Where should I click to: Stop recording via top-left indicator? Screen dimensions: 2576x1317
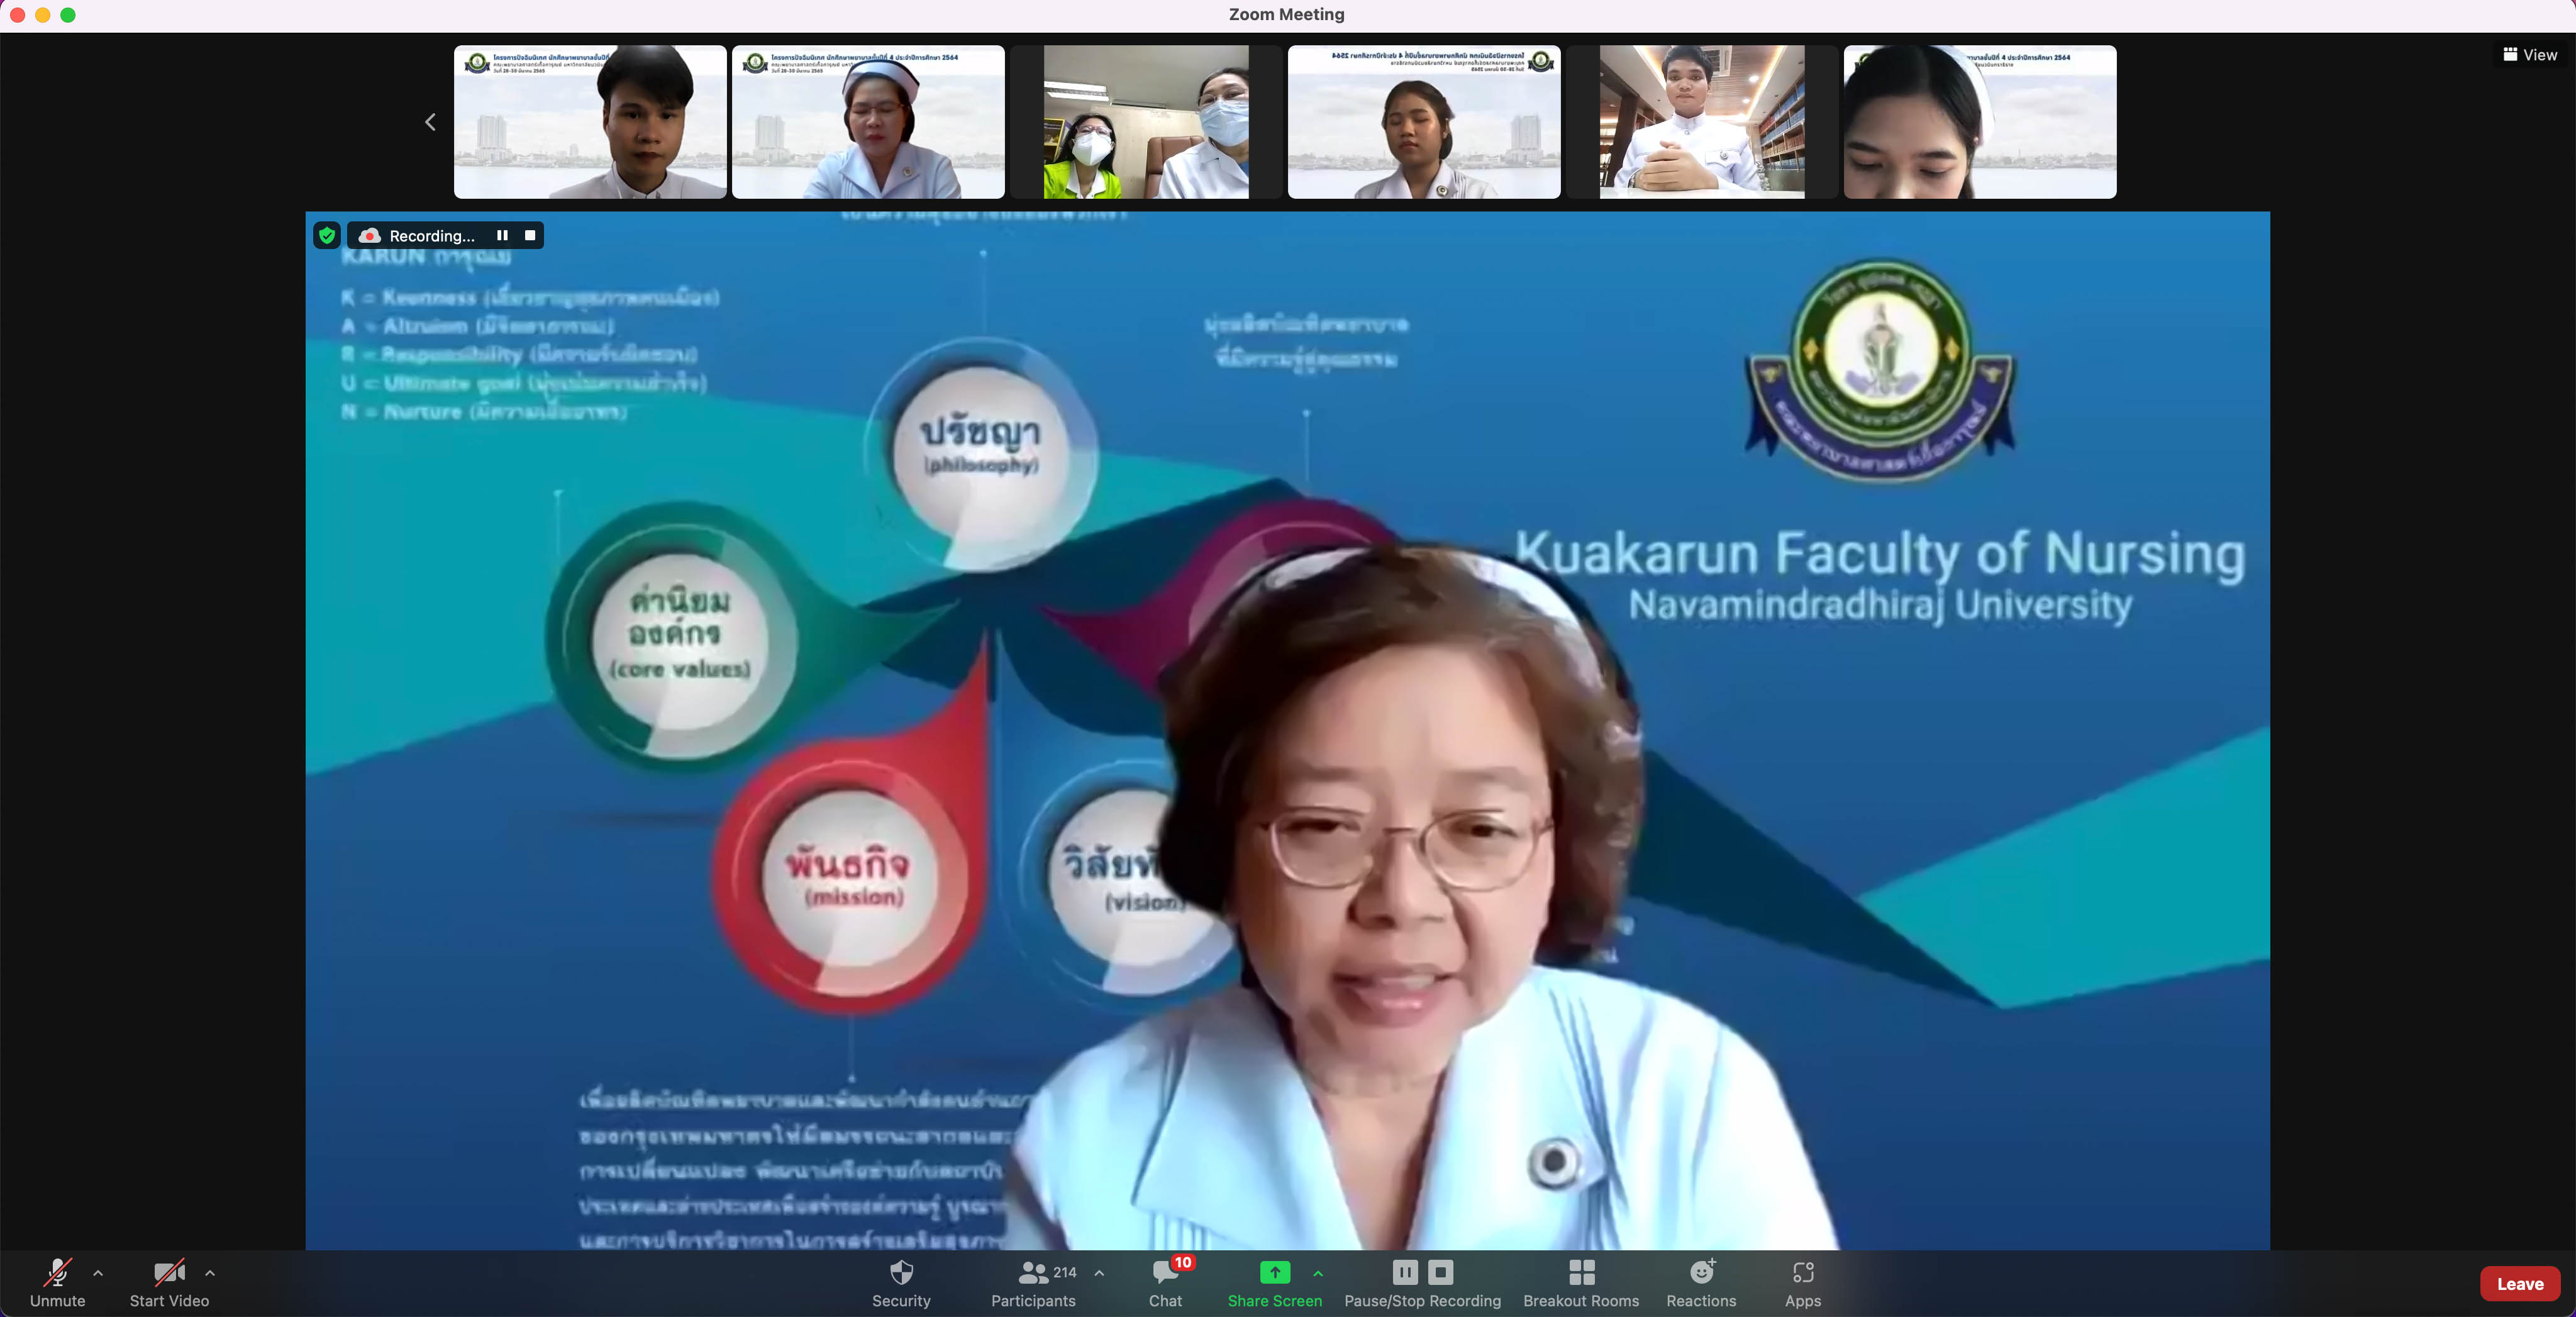(x=530, y=236)
